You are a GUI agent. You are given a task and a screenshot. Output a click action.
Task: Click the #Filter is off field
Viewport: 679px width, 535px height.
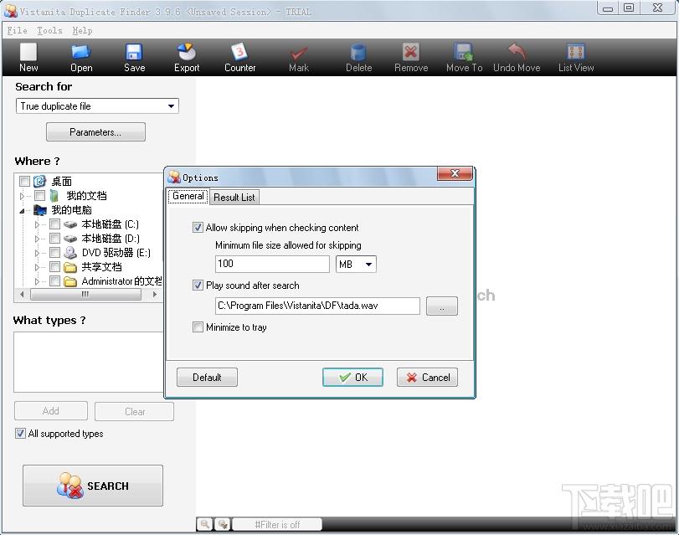point(277,525)
